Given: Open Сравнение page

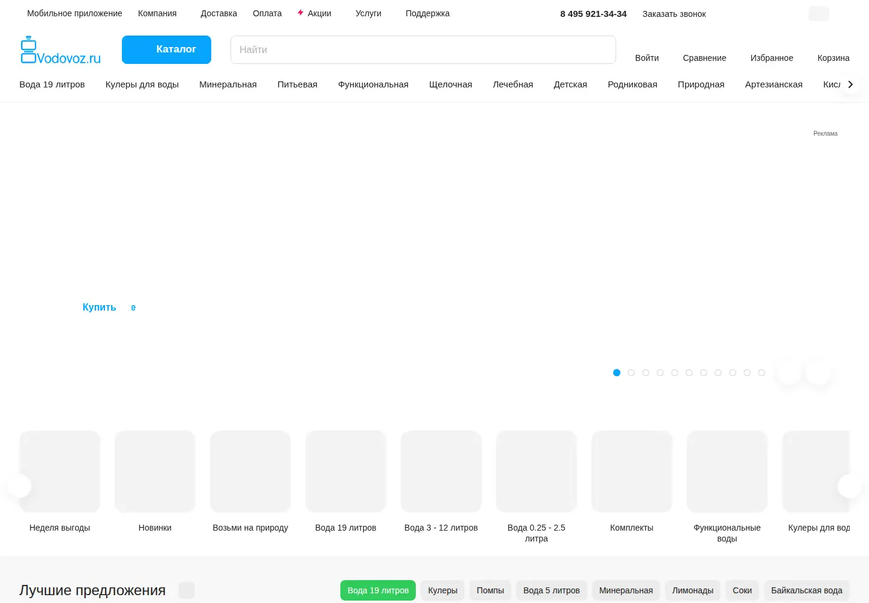Looking at the screenshot, I should [x=704, y=58].
